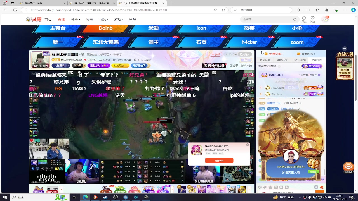This screenshot has height=201, width=358.
Task: Open the 钻粉联赛 league badge
Action: (x=120, y=66)
